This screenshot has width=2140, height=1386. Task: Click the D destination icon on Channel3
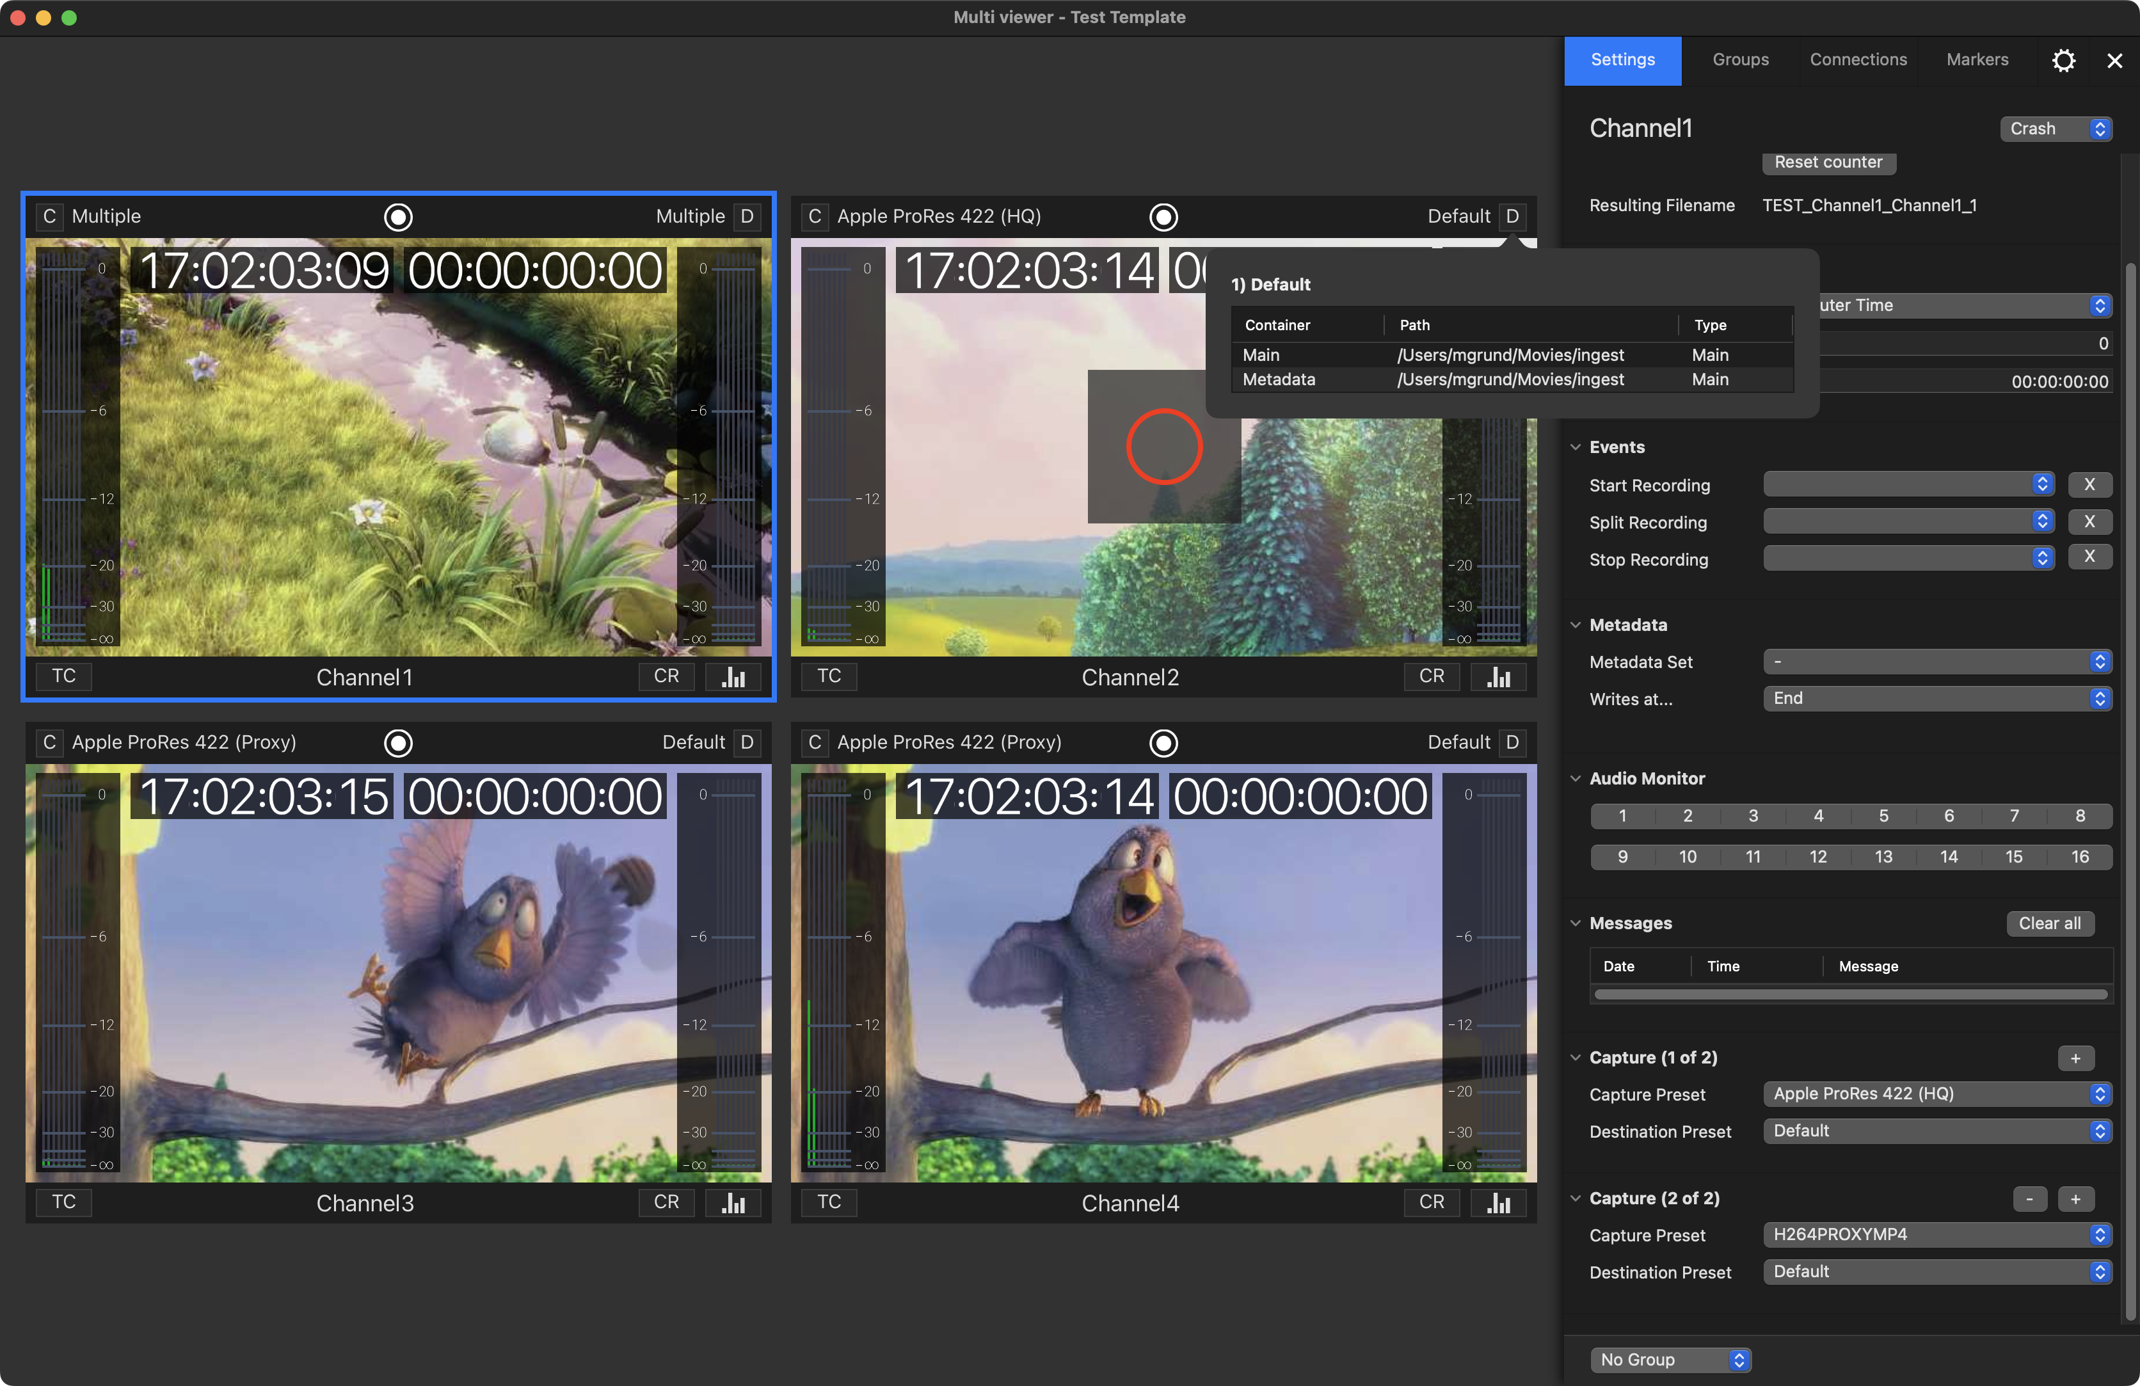tap(747, 742)
